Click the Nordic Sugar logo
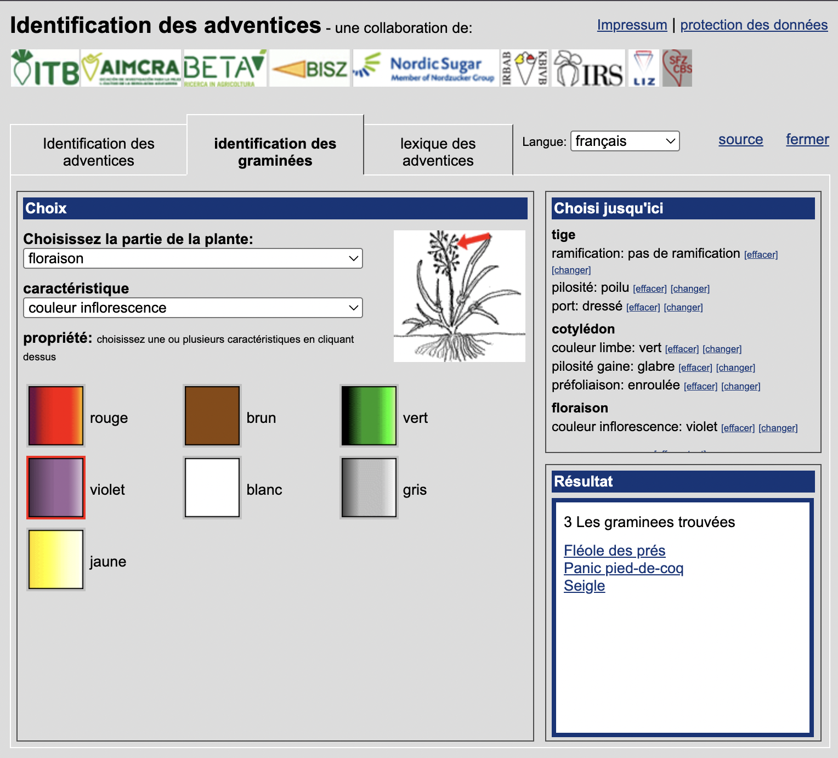This screenshot has height=758, width=838. [426, 69]
